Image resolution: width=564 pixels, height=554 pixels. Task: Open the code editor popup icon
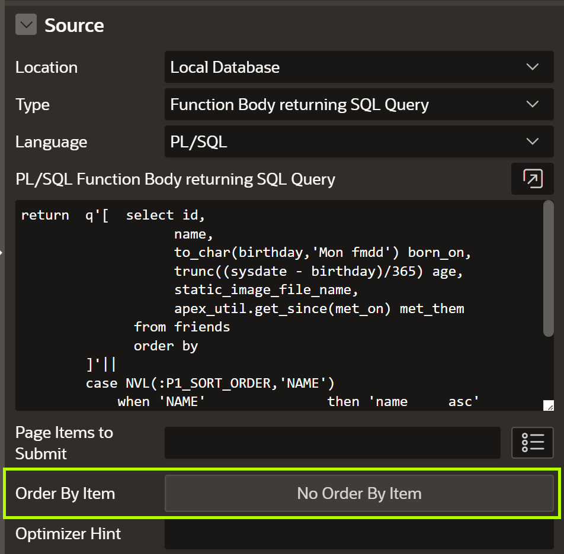coord(532,179)
